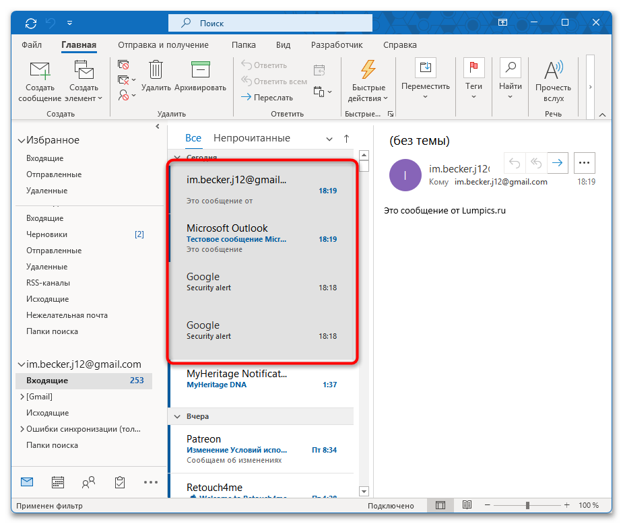Image resolution: width=623 pixels, height=524 pixels.
Task: Open the Папка ribbon tab
Action: tap(244, 45)
